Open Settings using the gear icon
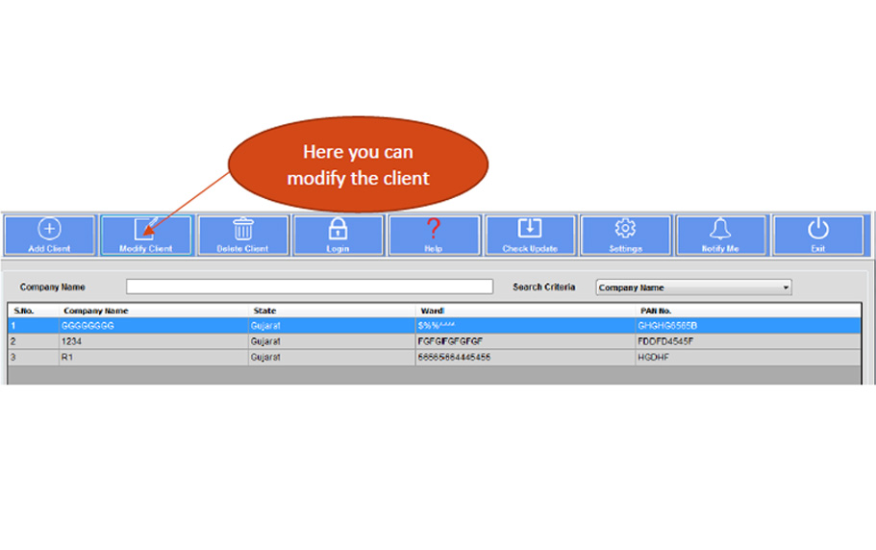The image size is (876, 550). pyautogui.click(x=625, y=229)
